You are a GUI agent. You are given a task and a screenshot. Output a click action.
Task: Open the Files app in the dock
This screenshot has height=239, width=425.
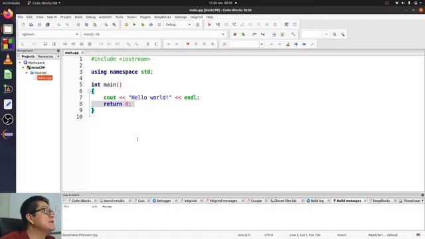(8, 29)
